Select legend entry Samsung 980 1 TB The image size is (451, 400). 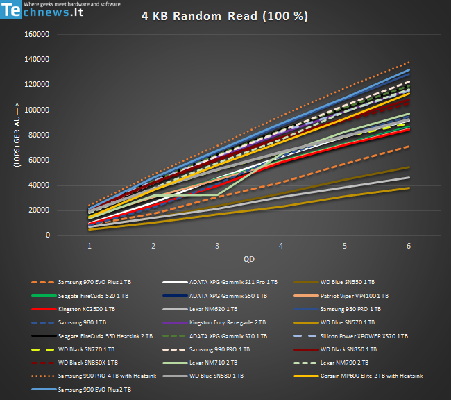pos(69,322)
